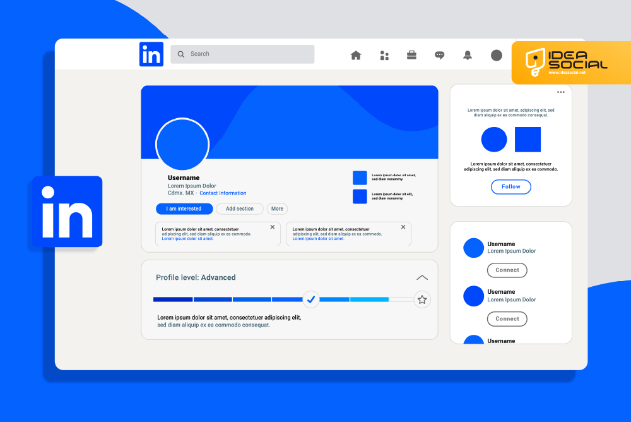This screenshot has width=631, height=422.
Task: Click Connect under the second Username
Action: coord(507,319)
